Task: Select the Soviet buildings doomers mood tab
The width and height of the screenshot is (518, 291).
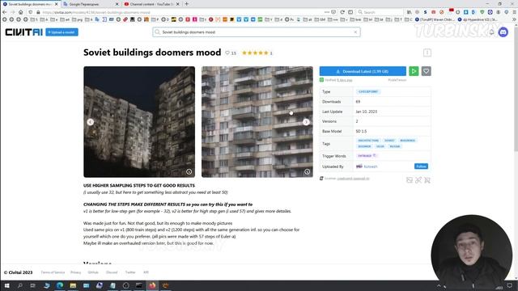Action: (30, 4)
